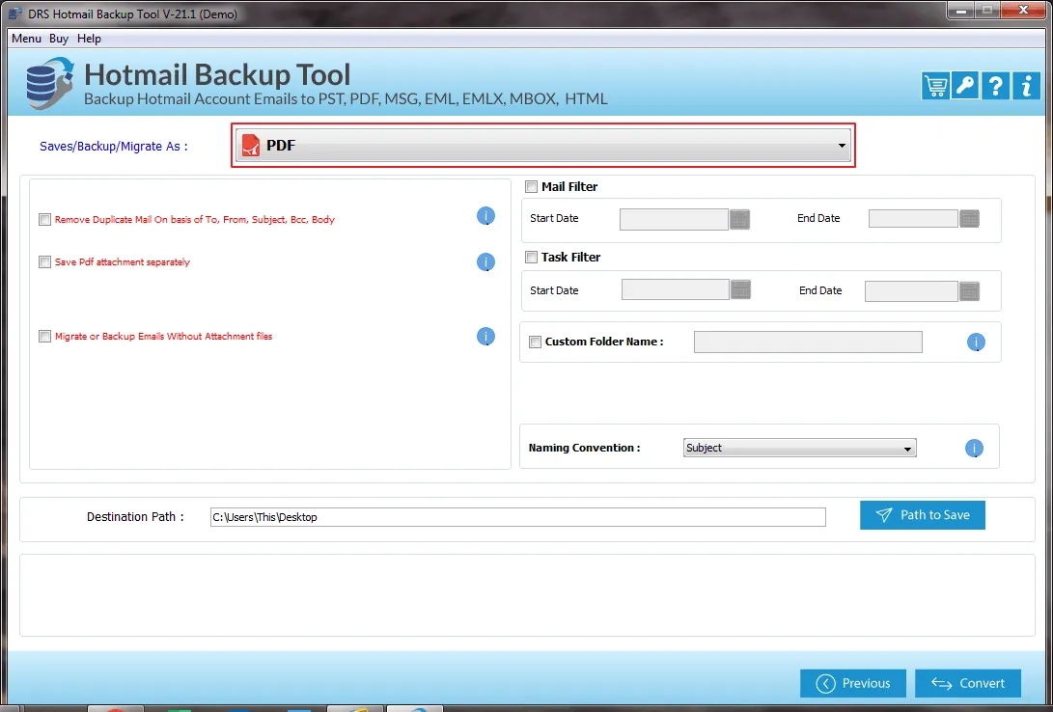Open Mail Filter Start Date calendar
This screenshot has width=1053, height=712.
click(x=739, y=219)
